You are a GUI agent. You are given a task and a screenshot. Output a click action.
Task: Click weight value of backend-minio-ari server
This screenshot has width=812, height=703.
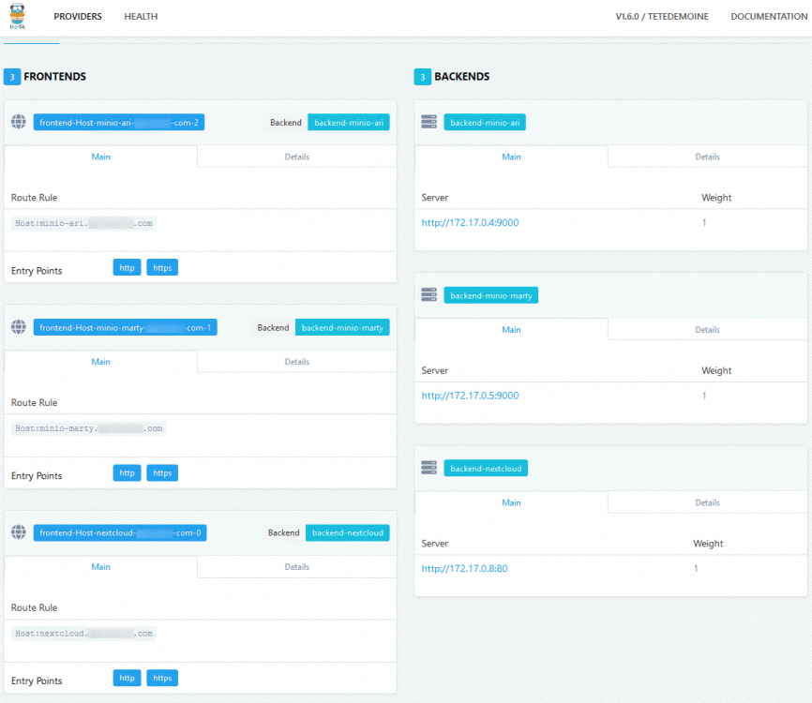point(704,222)
